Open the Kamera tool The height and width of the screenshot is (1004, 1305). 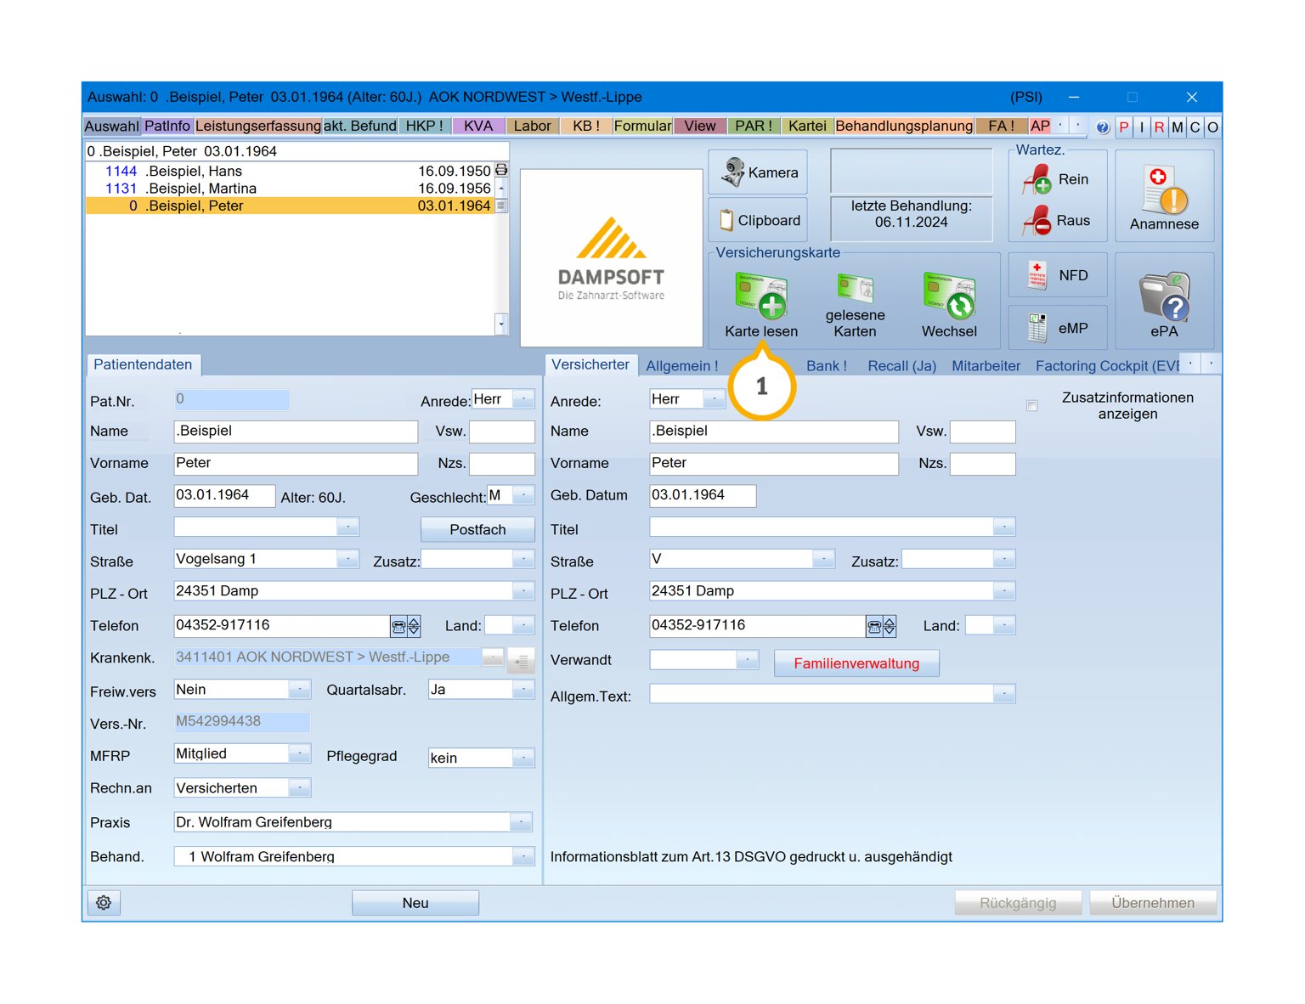pos(759,172)
